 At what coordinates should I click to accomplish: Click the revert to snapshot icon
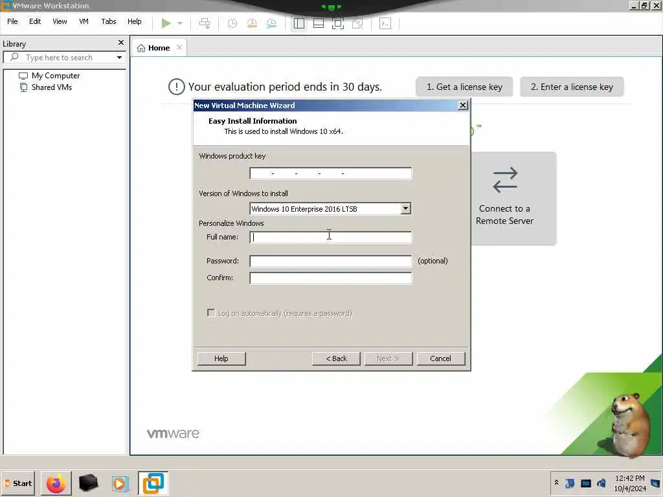point(252,23)
